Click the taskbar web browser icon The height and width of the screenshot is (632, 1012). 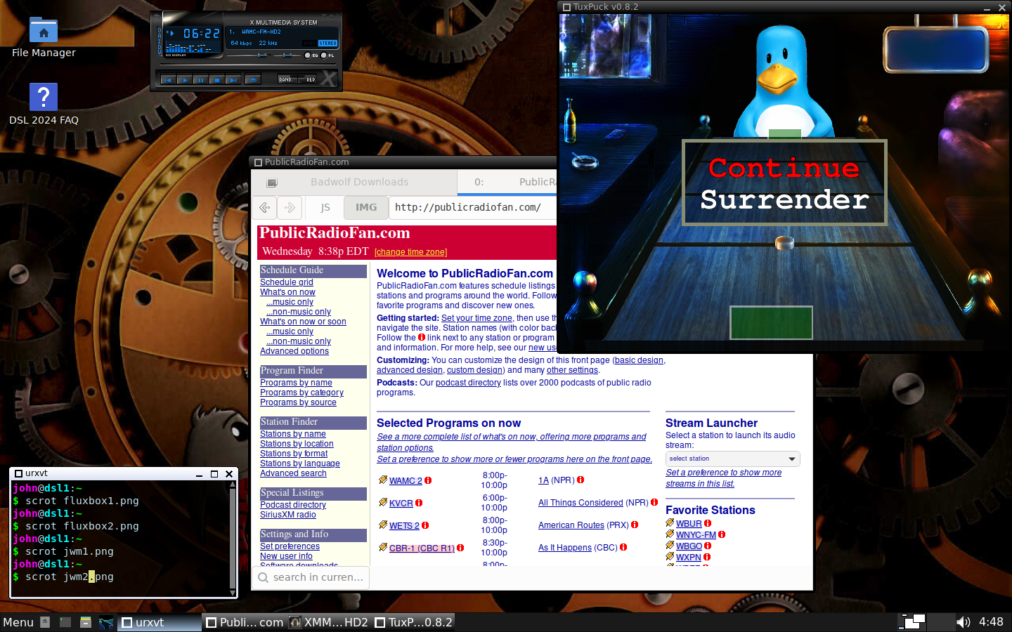pos(106,622)
